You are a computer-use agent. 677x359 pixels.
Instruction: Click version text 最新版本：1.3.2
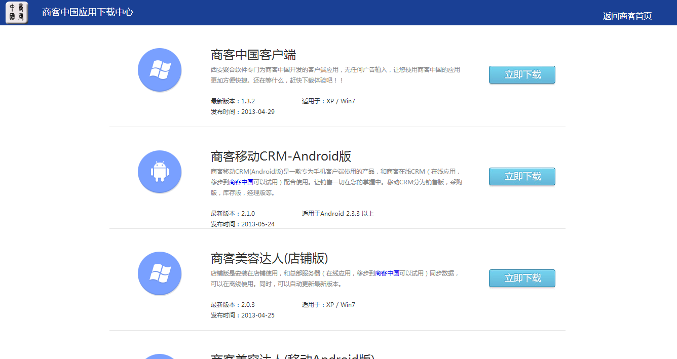coord(233,101)
